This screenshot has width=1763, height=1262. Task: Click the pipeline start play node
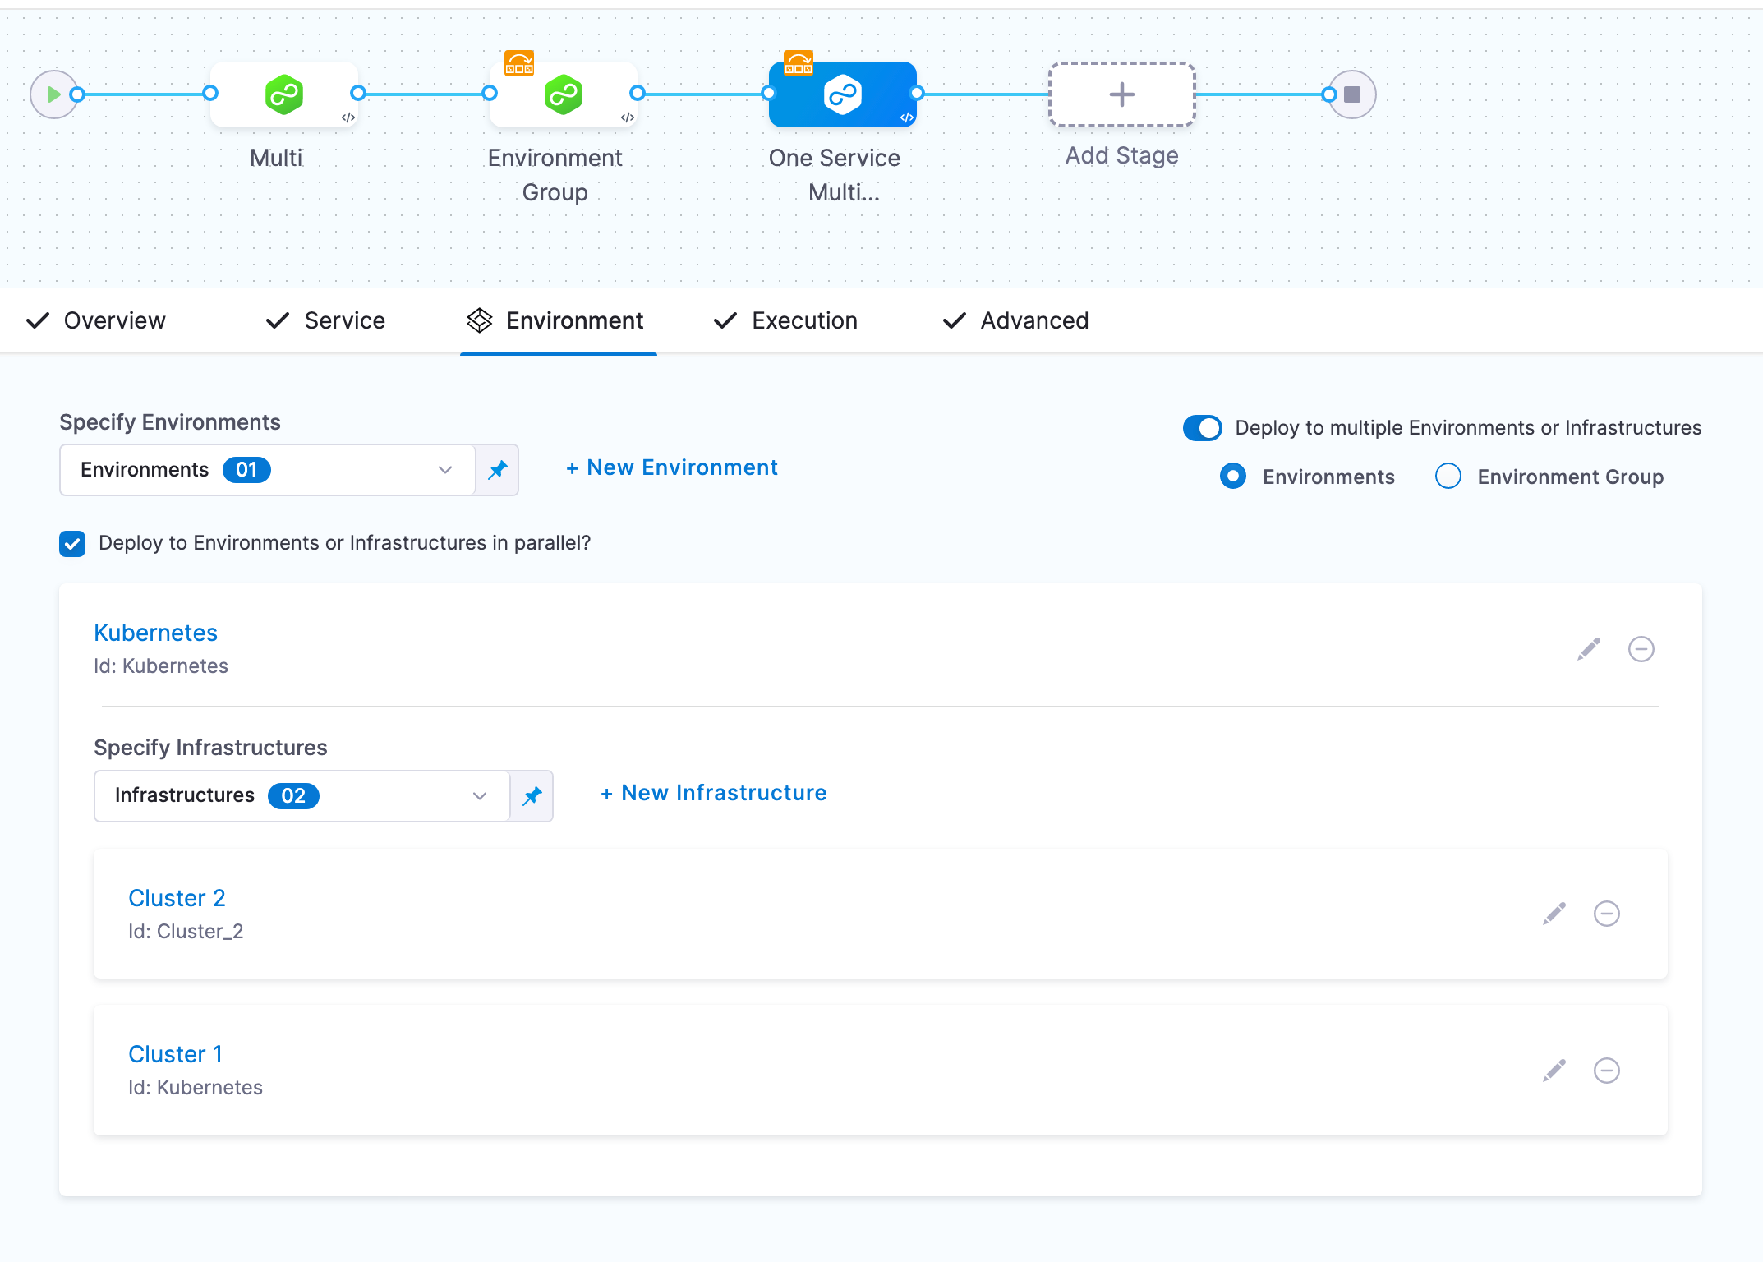click(53, 94)
